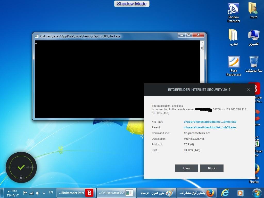Open the Action Center flag tray icon
Viewport: 264px width, 198px height.
coord(25,193)
